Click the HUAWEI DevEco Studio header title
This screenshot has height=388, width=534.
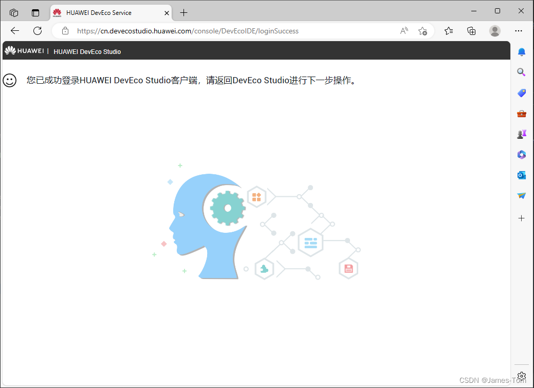[x=87, y=52]
